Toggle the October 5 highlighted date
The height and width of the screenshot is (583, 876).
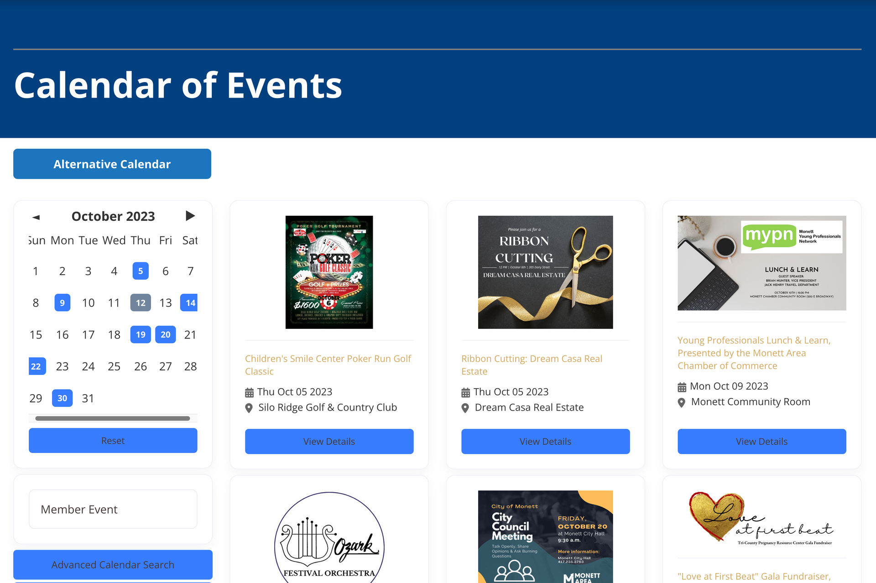[141, 271]
